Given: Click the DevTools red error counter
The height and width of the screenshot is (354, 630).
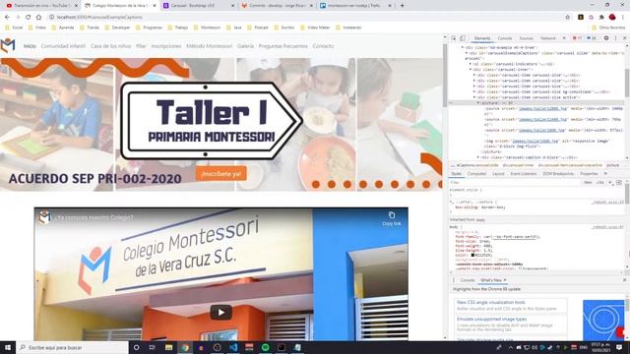Looking at the screenshot, I should [577, 38].
